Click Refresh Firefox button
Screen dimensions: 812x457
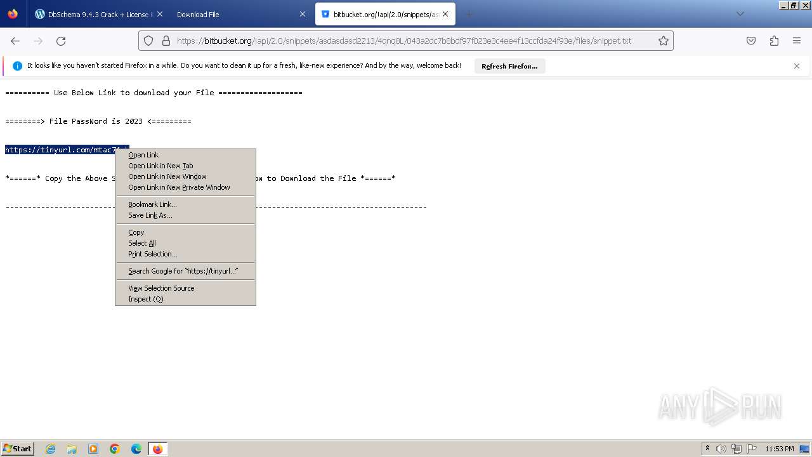tap(509, 66)
